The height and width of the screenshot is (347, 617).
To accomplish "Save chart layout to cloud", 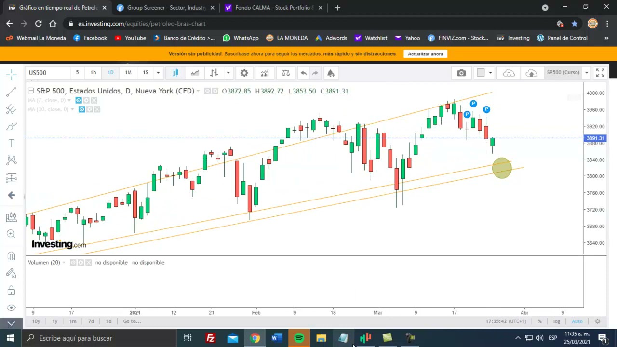I will pos(531,73).
